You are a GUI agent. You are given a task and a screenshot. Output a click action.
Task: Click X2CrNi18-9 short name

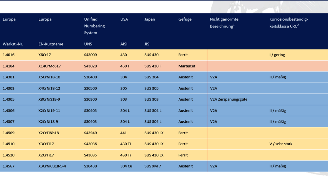point(48,122)
